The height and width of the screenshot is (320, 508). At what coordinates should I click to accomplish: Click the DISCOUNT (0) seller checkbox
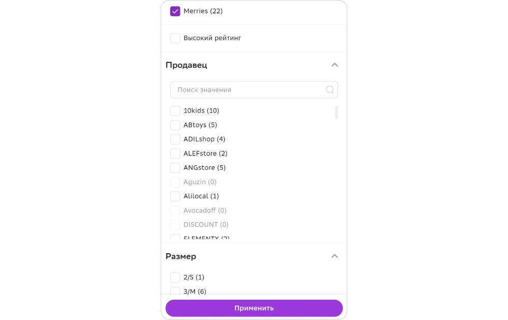(x=175, y=225)
